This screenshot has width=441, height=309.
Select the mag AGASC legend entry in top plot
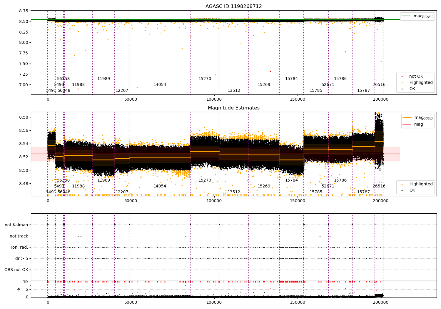tap(417, 16)
